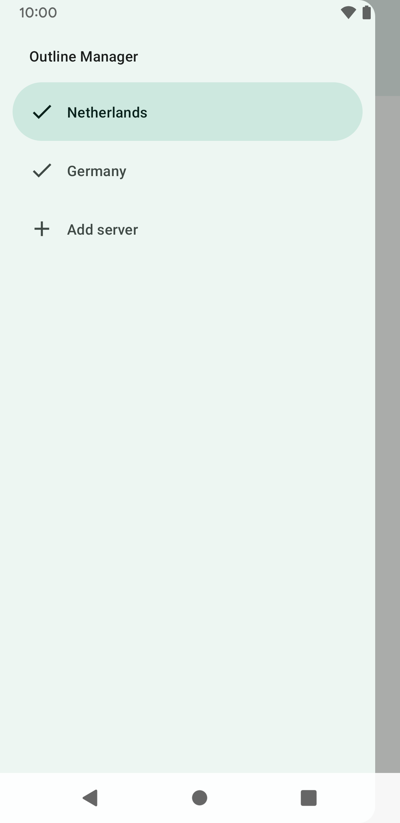Image resolution: width=400 pixels, height=823 pixels.
Task: Click the Outline Manager drawer title
Action: tap(84, 57)
